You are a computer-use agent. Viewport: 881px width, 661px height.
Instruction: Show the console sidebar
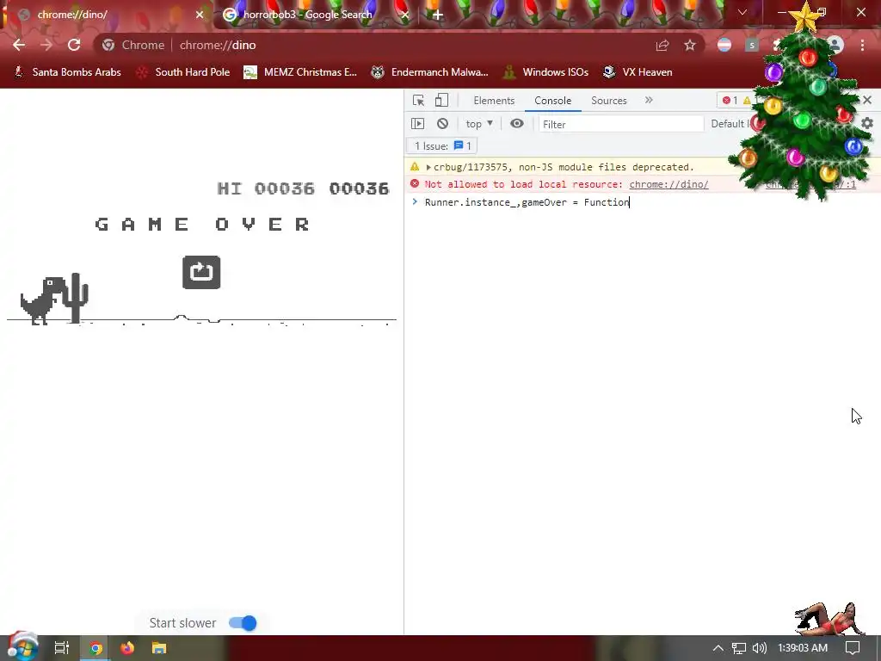417,124
